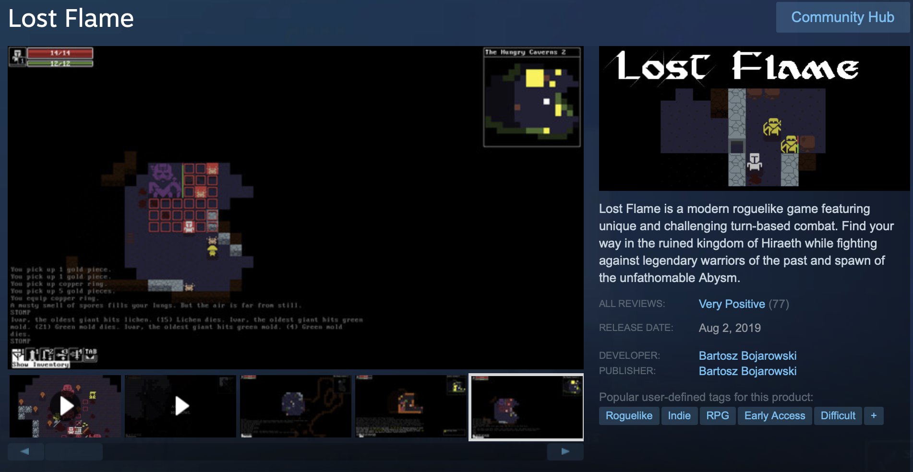Screen dimensions: 913x472
Task: Click the thumbnail strip scrollbar handle
Action: click(x=74, y=451)
